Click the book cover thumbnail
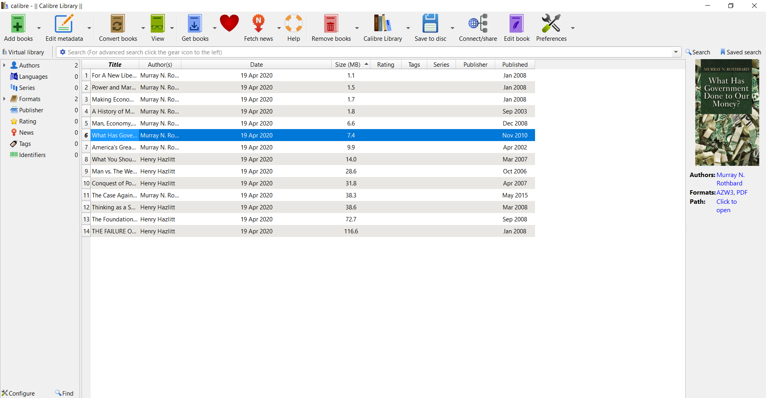Image resolution: width=766 pixels, height=398 pixels. [x=727, y=112]
